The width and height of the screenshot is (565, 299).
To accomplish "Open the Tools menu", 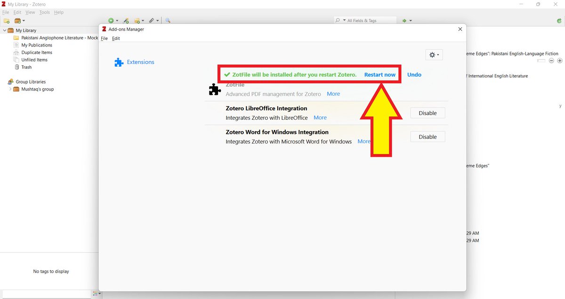I will [44, 12].
